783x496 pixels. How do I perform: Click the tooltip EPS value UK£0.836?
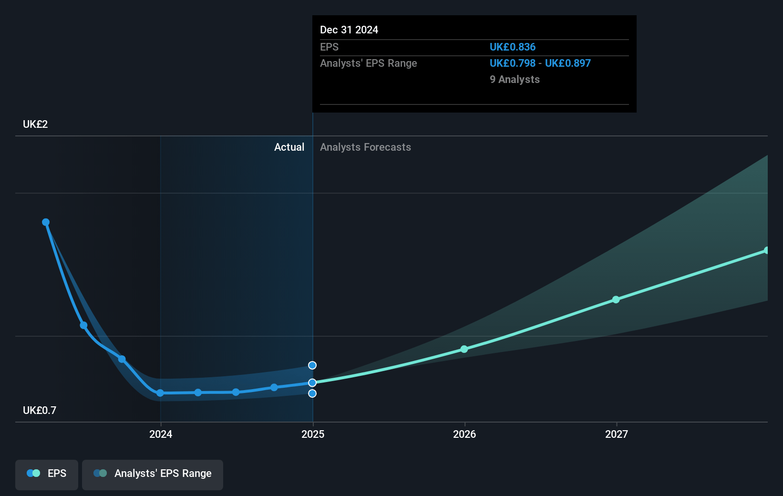point(513,47)
